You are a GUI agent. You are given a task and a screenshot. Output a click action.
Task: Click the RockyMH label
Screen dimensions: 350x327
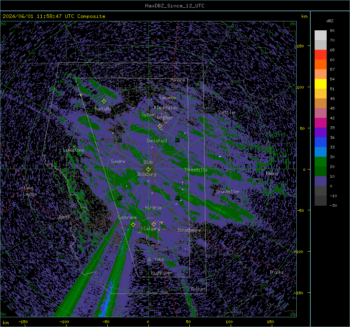click(x=103, y=109)
